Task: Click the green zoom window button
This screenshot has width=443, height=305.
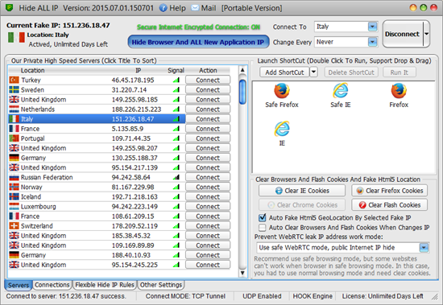Action: pyautogui.click(x=423, y=7)
